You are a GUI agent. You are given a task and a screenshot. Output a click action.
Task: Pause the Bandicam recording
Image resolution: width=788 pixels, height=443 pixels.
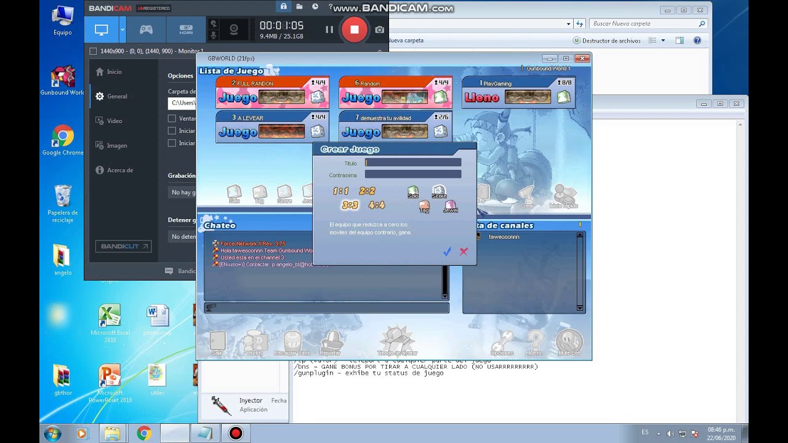(x=329, y=29)
